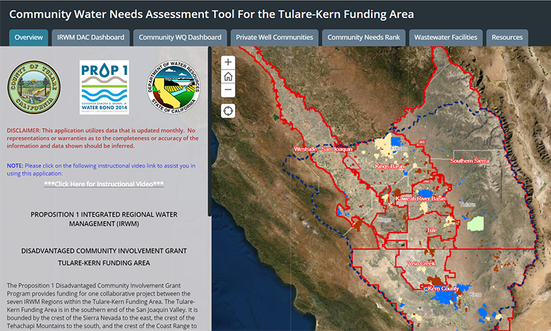The image size is (551, 331).
Task: Switch to the Overview tab
Action: pos(28,38)
